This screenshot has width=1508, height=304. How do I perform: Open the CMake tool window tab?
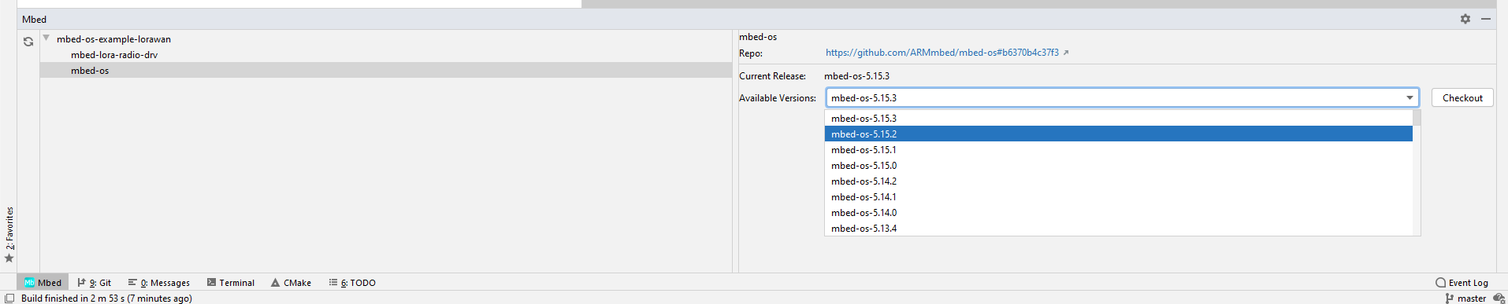292,283
